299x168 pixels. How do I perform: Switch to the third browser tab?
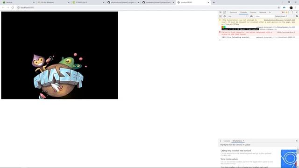88,2
